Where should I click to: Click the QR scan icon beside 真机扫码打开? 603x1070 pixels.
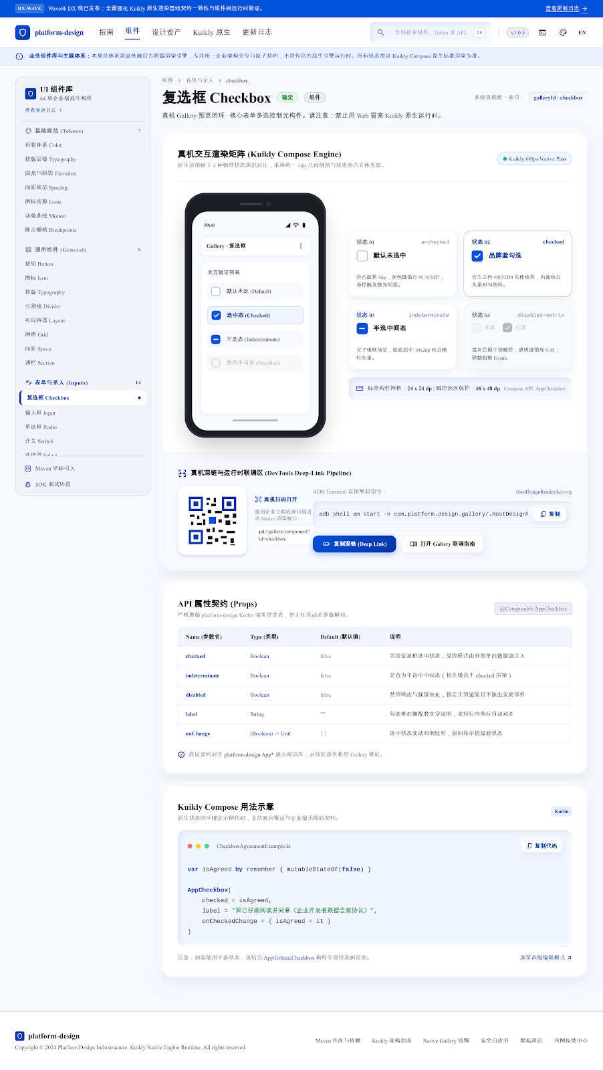pos(258,500)
